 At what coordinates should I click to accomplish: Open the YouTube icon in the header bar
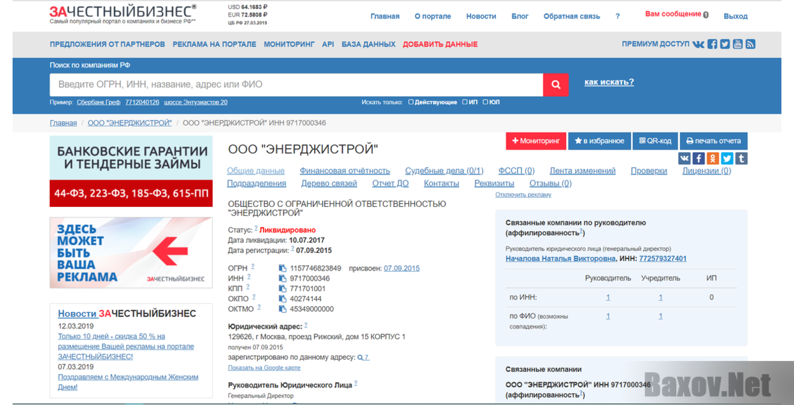point(737,45)
